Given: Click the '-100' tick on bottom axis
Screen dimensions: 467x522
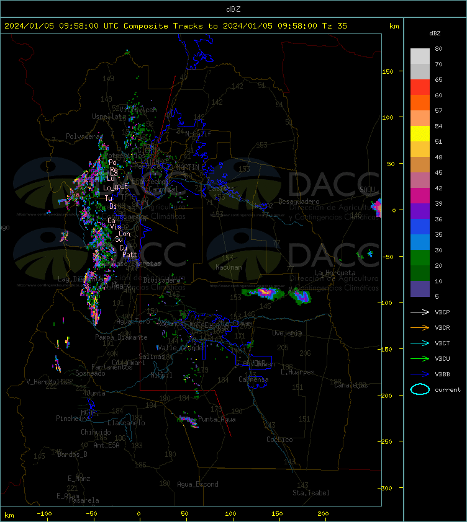Looking at the screenshot, I should point(44,514).
